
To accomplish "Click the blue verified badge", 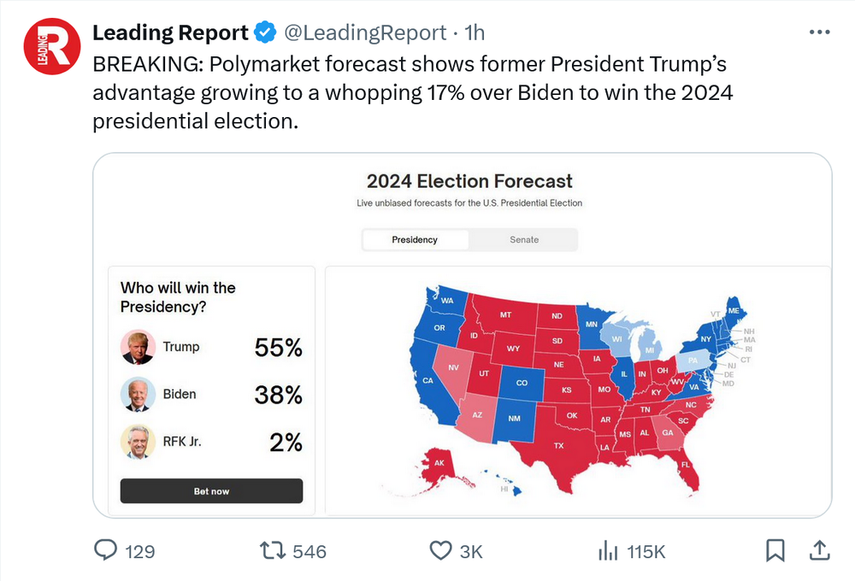I will 266,33.
